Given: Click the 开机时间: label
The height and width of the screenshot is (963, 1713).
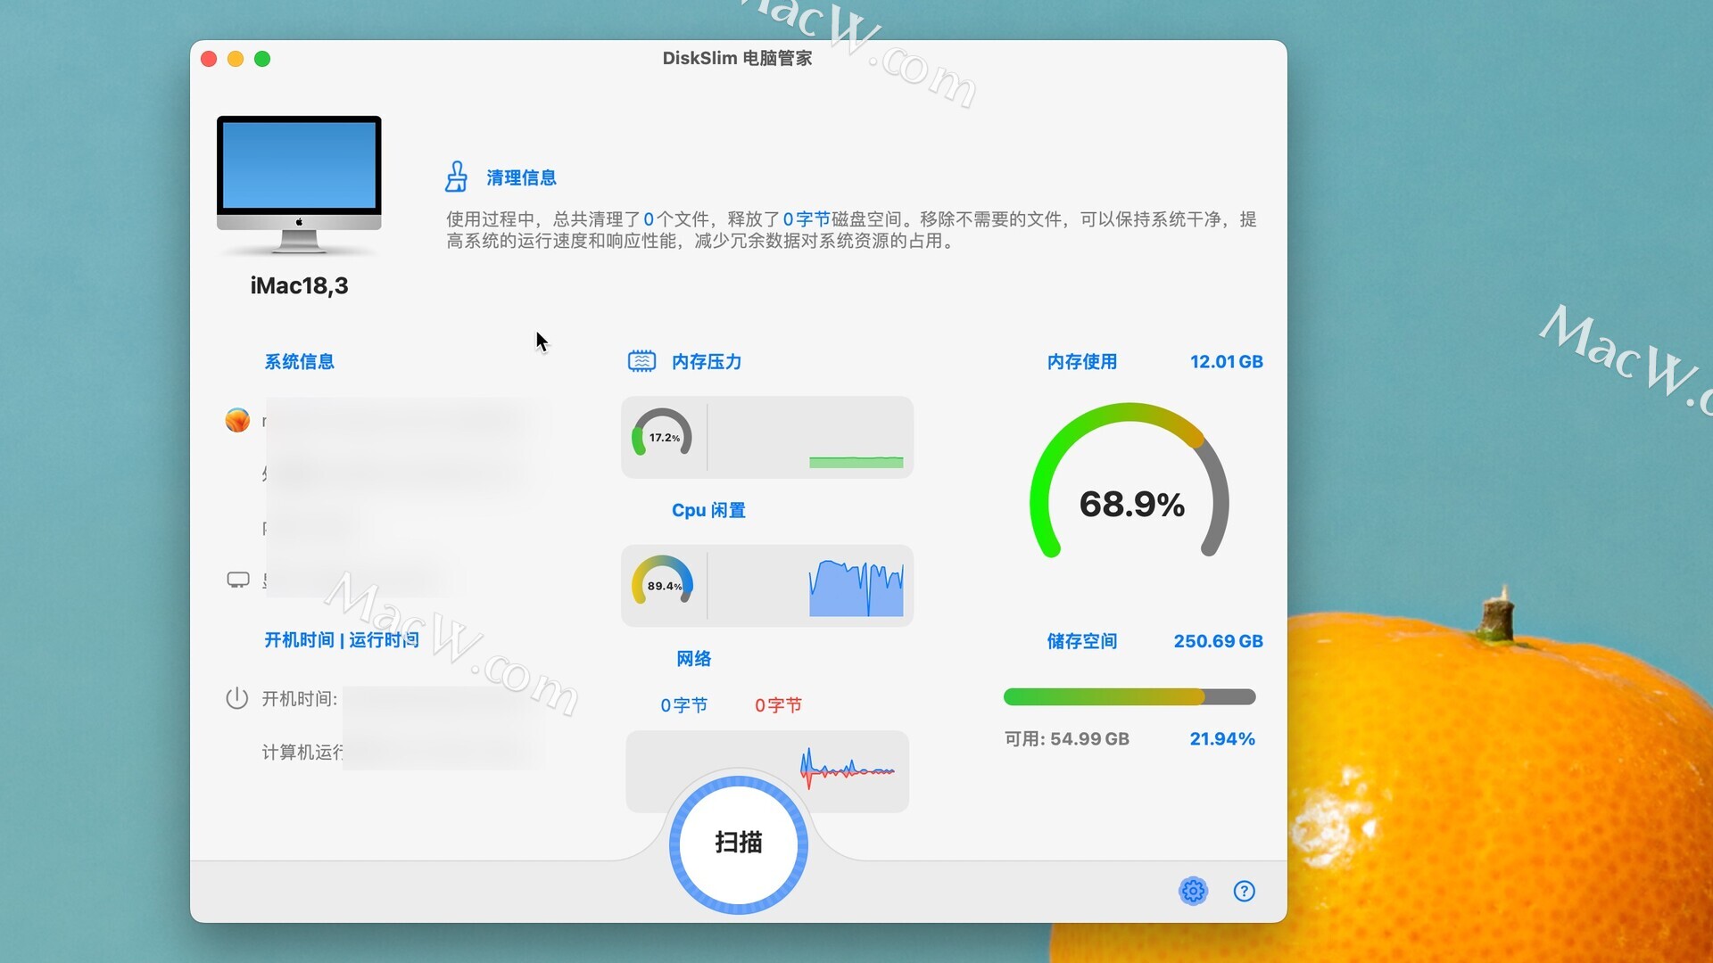Looking at the screenshot, I should 300,698.
